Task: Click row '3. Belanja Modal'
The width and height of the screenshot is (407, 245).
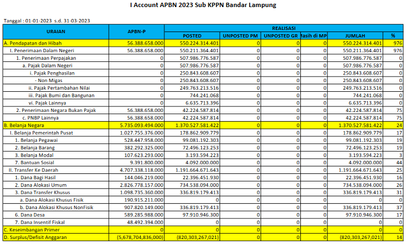Action: [x=203, y=155]
